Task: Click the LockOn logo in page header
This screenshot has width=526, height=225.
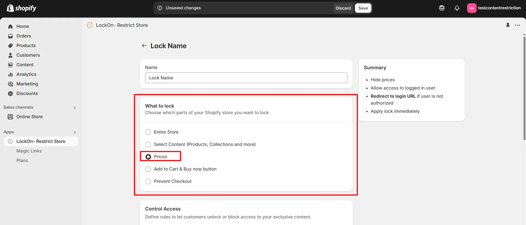Action: point(90,25)
